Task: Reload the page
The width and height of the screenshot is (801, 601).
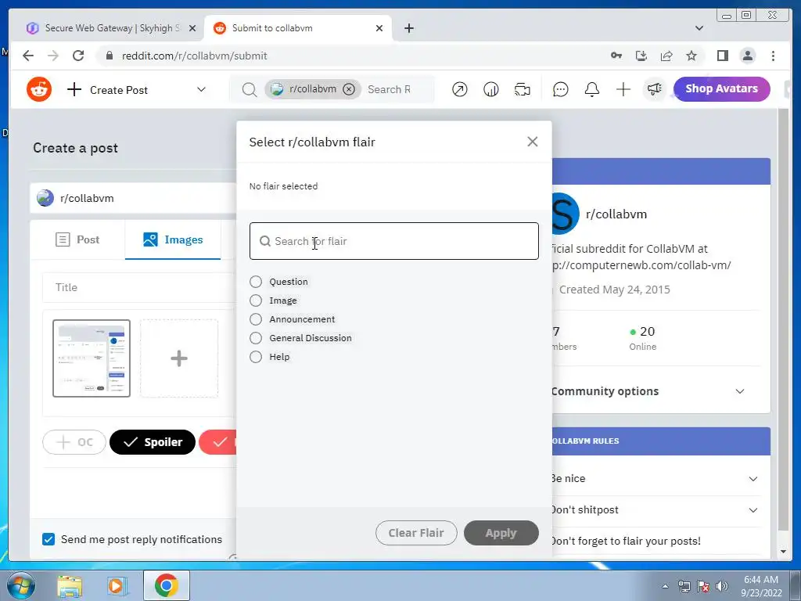Action: [x=78, y=56]
